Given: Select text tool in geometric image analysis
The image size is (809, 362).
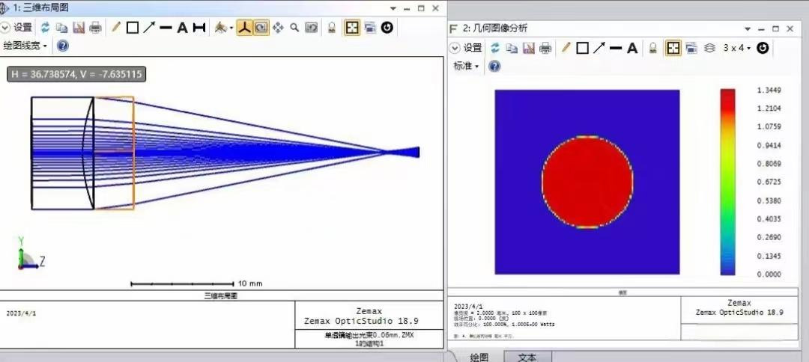Looking at the screenshot, I should [632, 49].
